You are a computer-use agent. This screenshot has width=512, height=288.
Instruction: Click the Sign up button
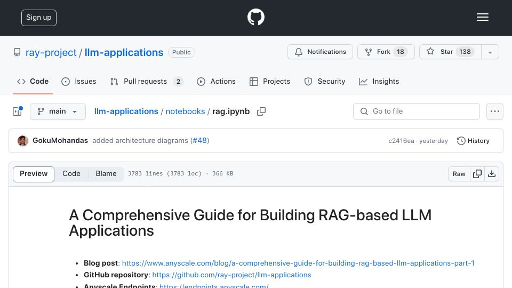coord(38,18)
